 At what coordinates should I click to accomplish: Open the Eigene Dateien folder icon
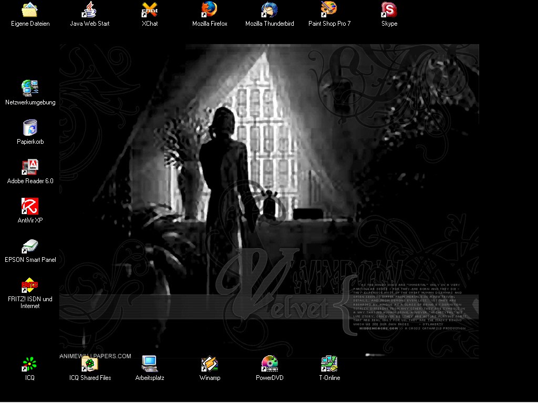[30, 10]
